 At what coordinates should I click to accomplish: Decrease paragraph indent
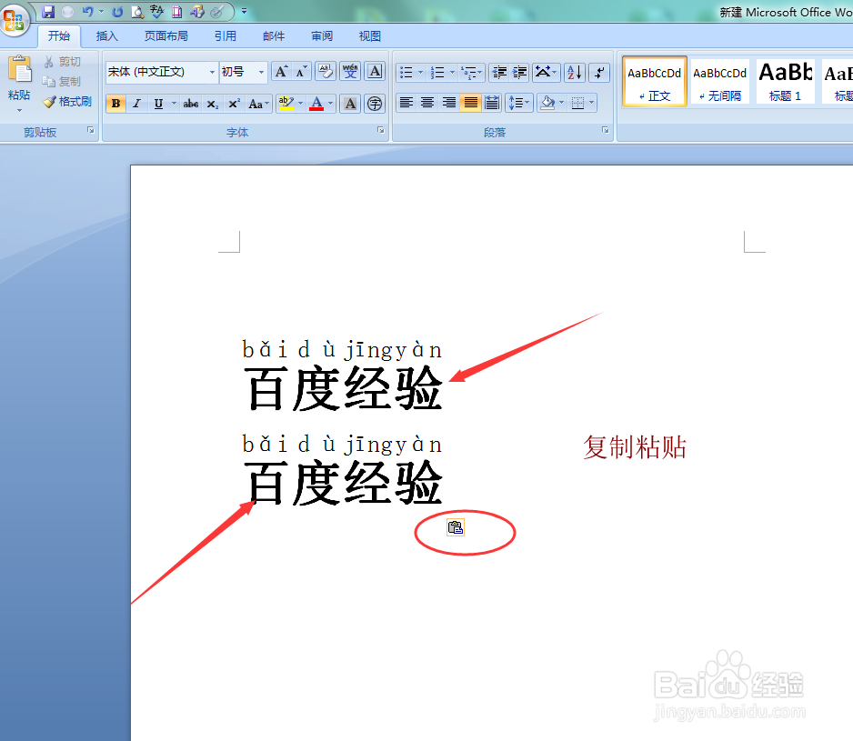click(x=498, y=73)
